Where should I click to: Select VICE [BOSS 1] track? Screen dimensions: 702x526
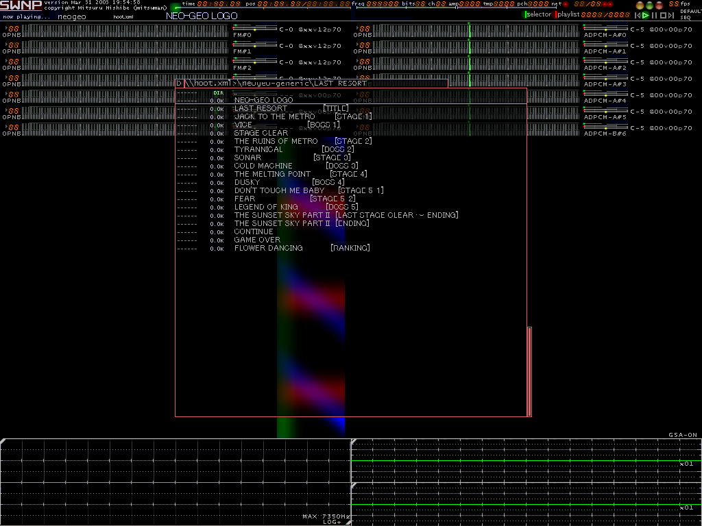click(352, 125)
